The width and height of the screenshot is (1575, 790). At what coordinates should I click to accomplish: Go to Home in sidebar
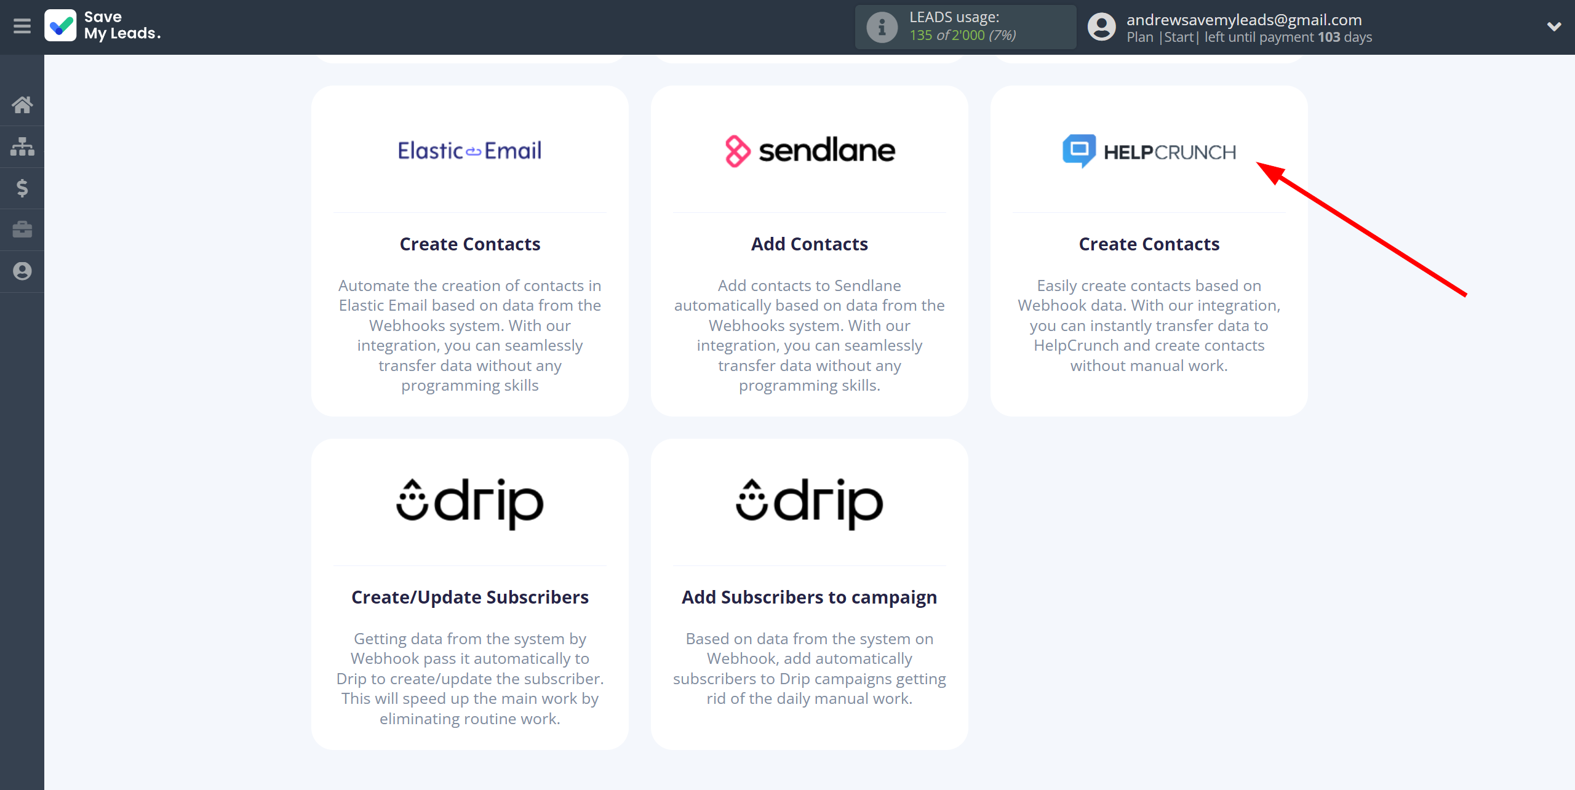(22, 105)
